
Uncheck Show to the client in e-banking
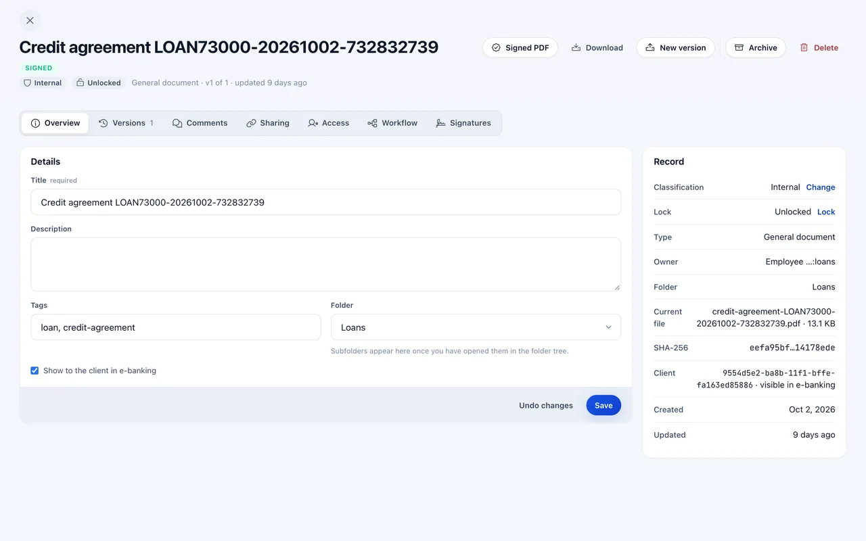click(35, 371)
